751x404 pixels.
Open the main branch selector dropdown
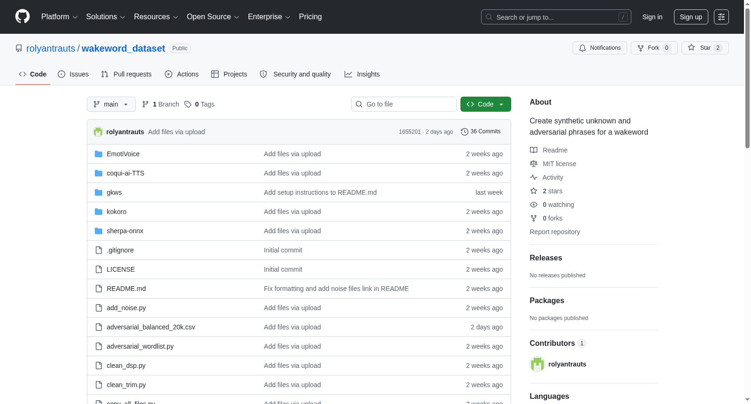(111, 104)
